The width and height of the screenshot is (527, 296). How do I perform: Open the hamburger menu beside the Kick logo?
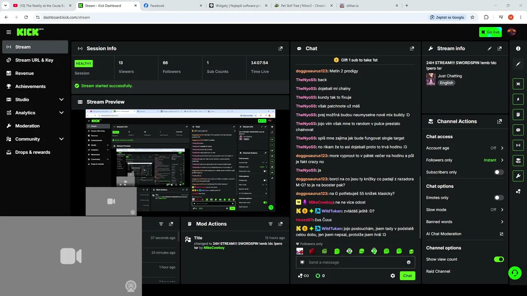point(9,32)
